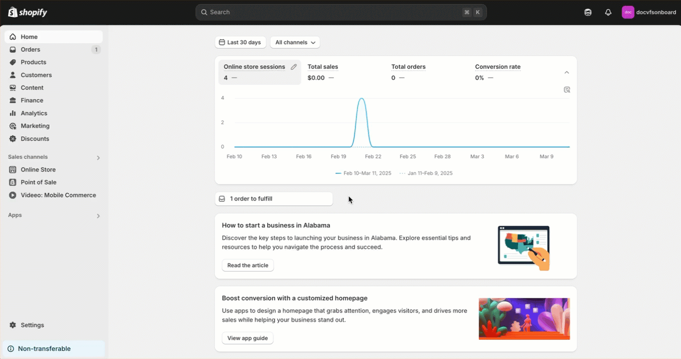Open the All channels dropdown
This screenshot has height=359, width=681.
(x=295, y=42)
